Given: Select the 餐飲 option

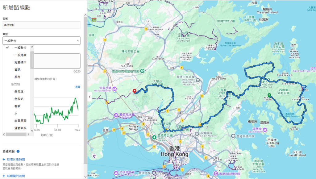Looking at the screenshot, I should (x=17, y=106).
